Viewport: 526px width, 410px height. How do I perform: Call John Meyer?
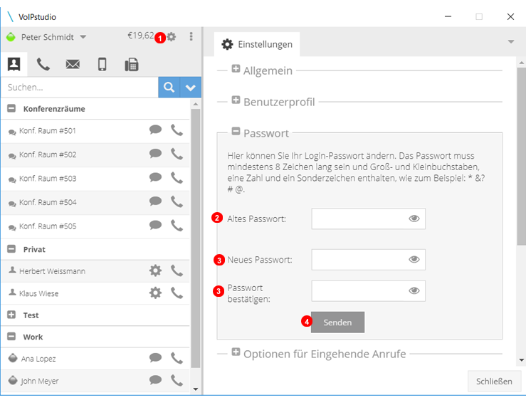pyautogui.click(x=177, y=381)
